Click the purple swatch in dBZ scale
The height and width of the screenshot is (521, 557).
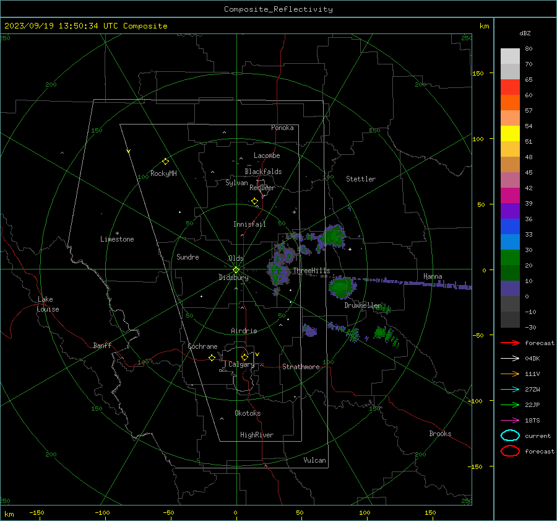click(x=510, y=211)
